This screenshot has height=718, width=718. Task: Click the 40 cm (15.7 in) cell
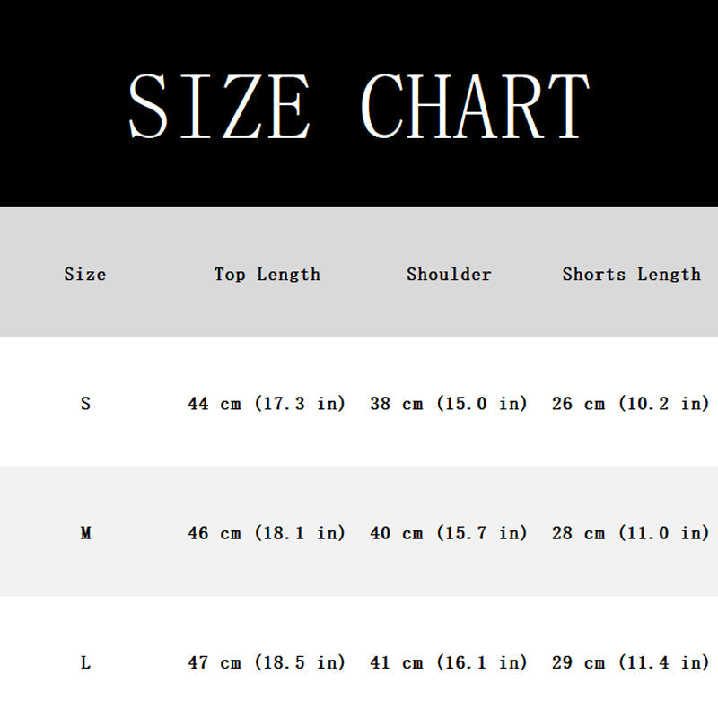tap(449, 533)
